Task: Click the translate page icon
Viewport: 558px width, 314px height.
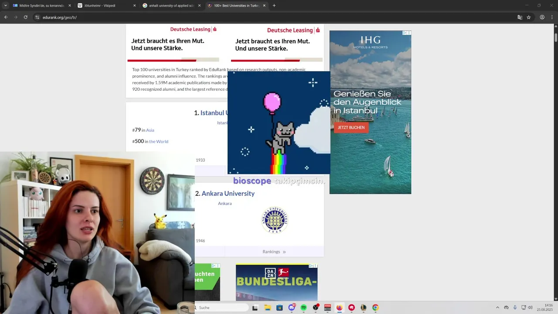Action: tap(520, 17)
